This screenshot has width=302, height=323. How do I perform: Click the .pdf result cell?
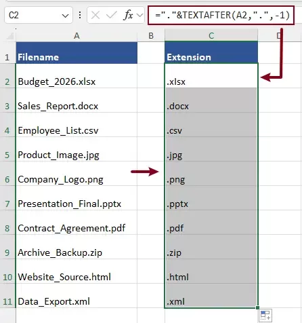tap(211, 223)
